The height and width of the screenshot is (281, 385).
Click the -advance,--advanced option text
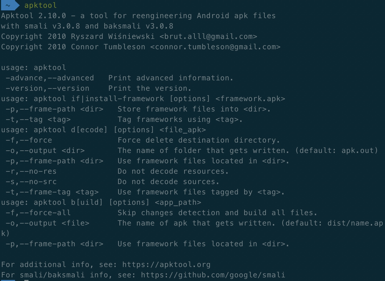pos(50,78)
